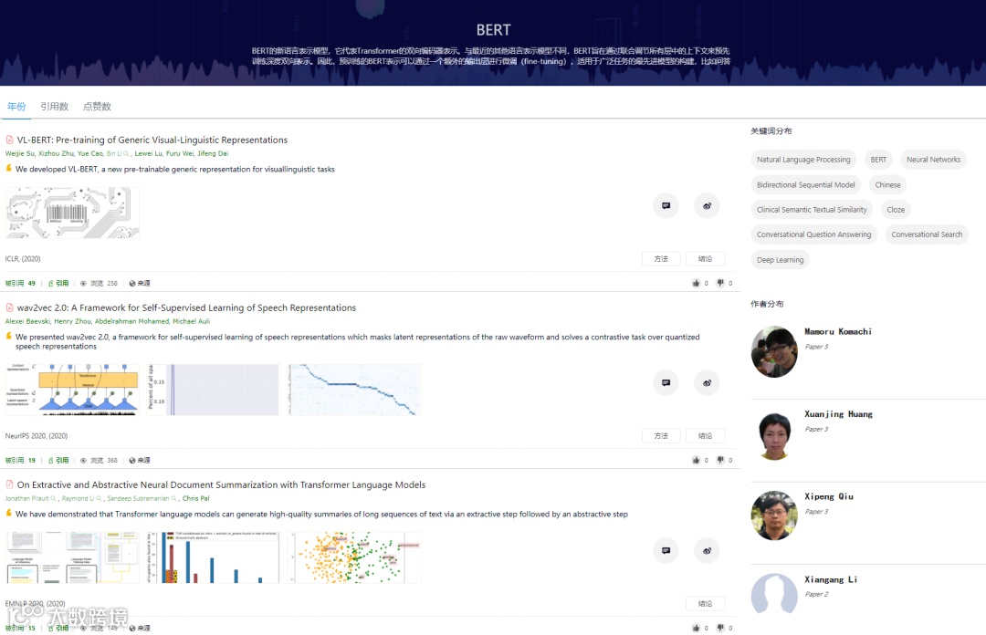
Task: Open the VL-BERT figure thumbnail
Action: [x=72, y=213]
